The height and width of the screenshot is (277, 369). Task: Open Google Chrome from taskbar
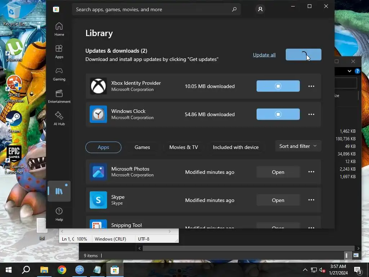click(62, 270)
